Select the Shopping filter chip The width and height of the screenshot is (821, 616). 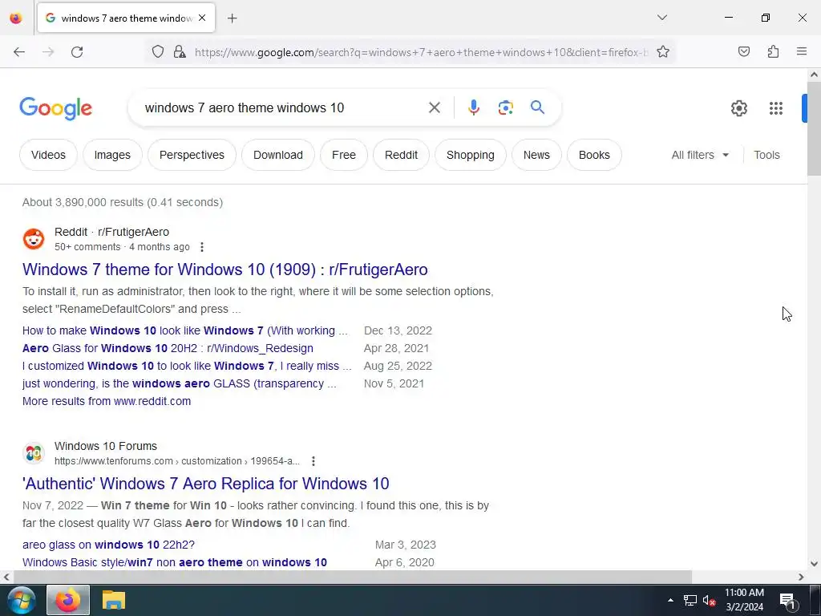(x=470, y=155)
